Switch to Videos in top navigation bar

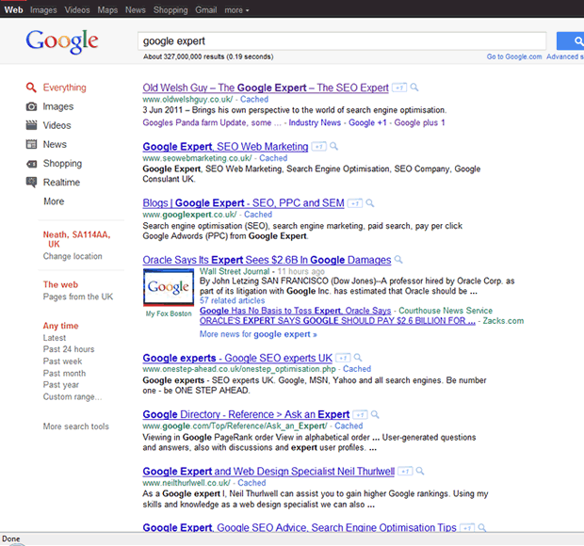[x=77, y=10]
